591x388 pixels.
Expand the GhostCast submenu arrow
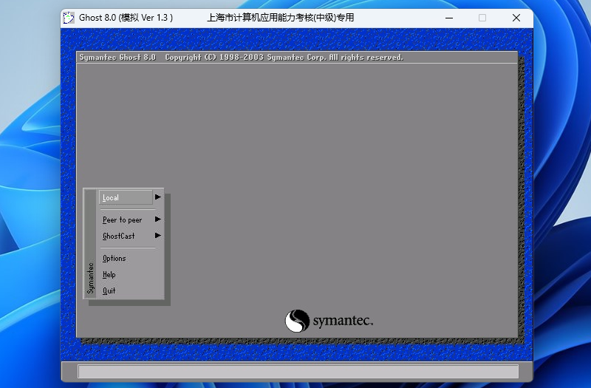(x=158, y=236)
